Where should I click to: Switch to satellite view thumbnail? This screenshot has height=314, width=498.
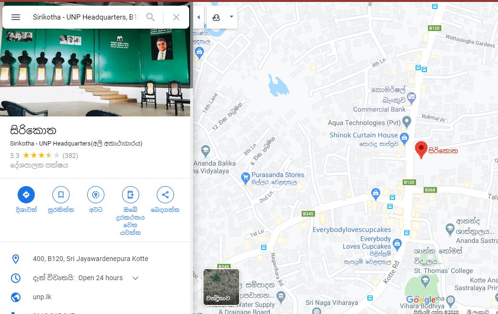tap(221, 287)
